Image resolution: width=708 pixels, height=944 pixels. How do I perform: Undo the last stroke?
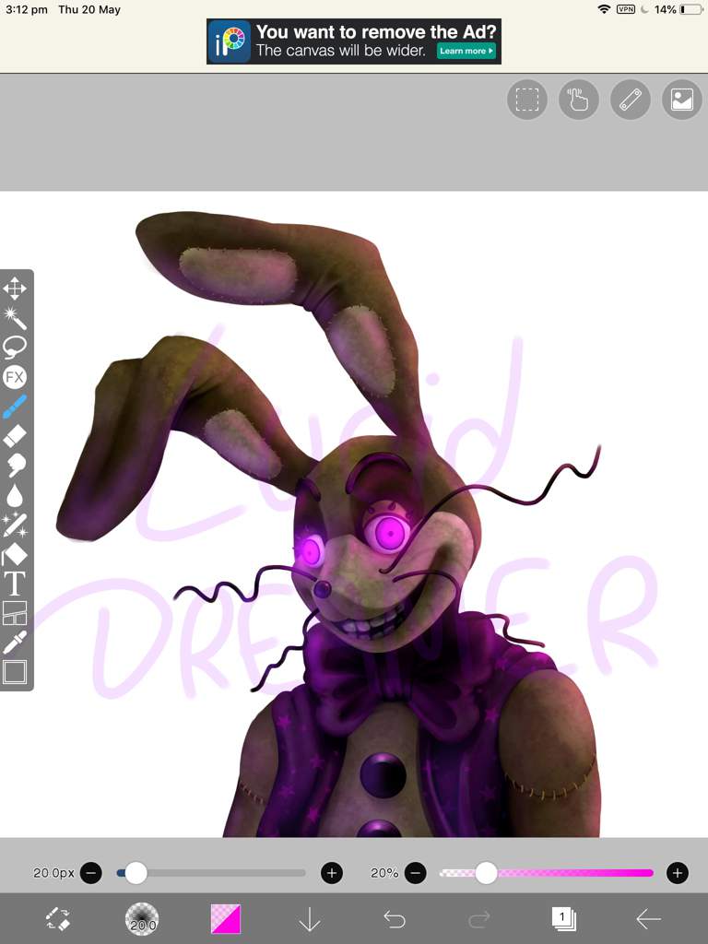[395, 918]
